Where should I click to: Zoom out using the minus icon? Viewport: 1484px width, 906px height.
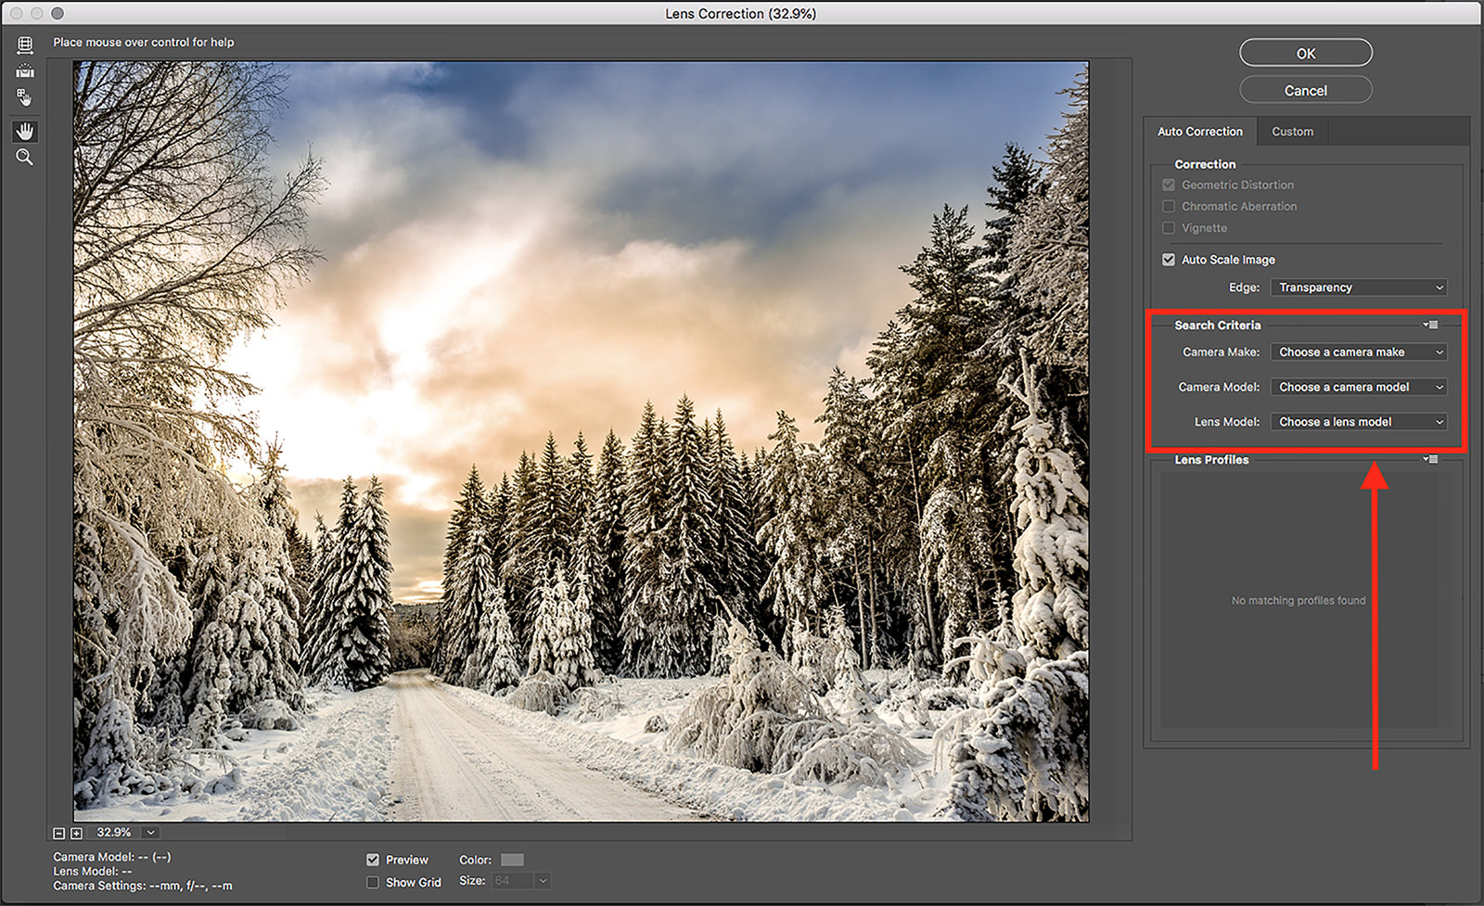59,833
